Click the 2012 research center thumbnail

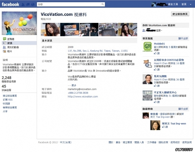[147, 95]
